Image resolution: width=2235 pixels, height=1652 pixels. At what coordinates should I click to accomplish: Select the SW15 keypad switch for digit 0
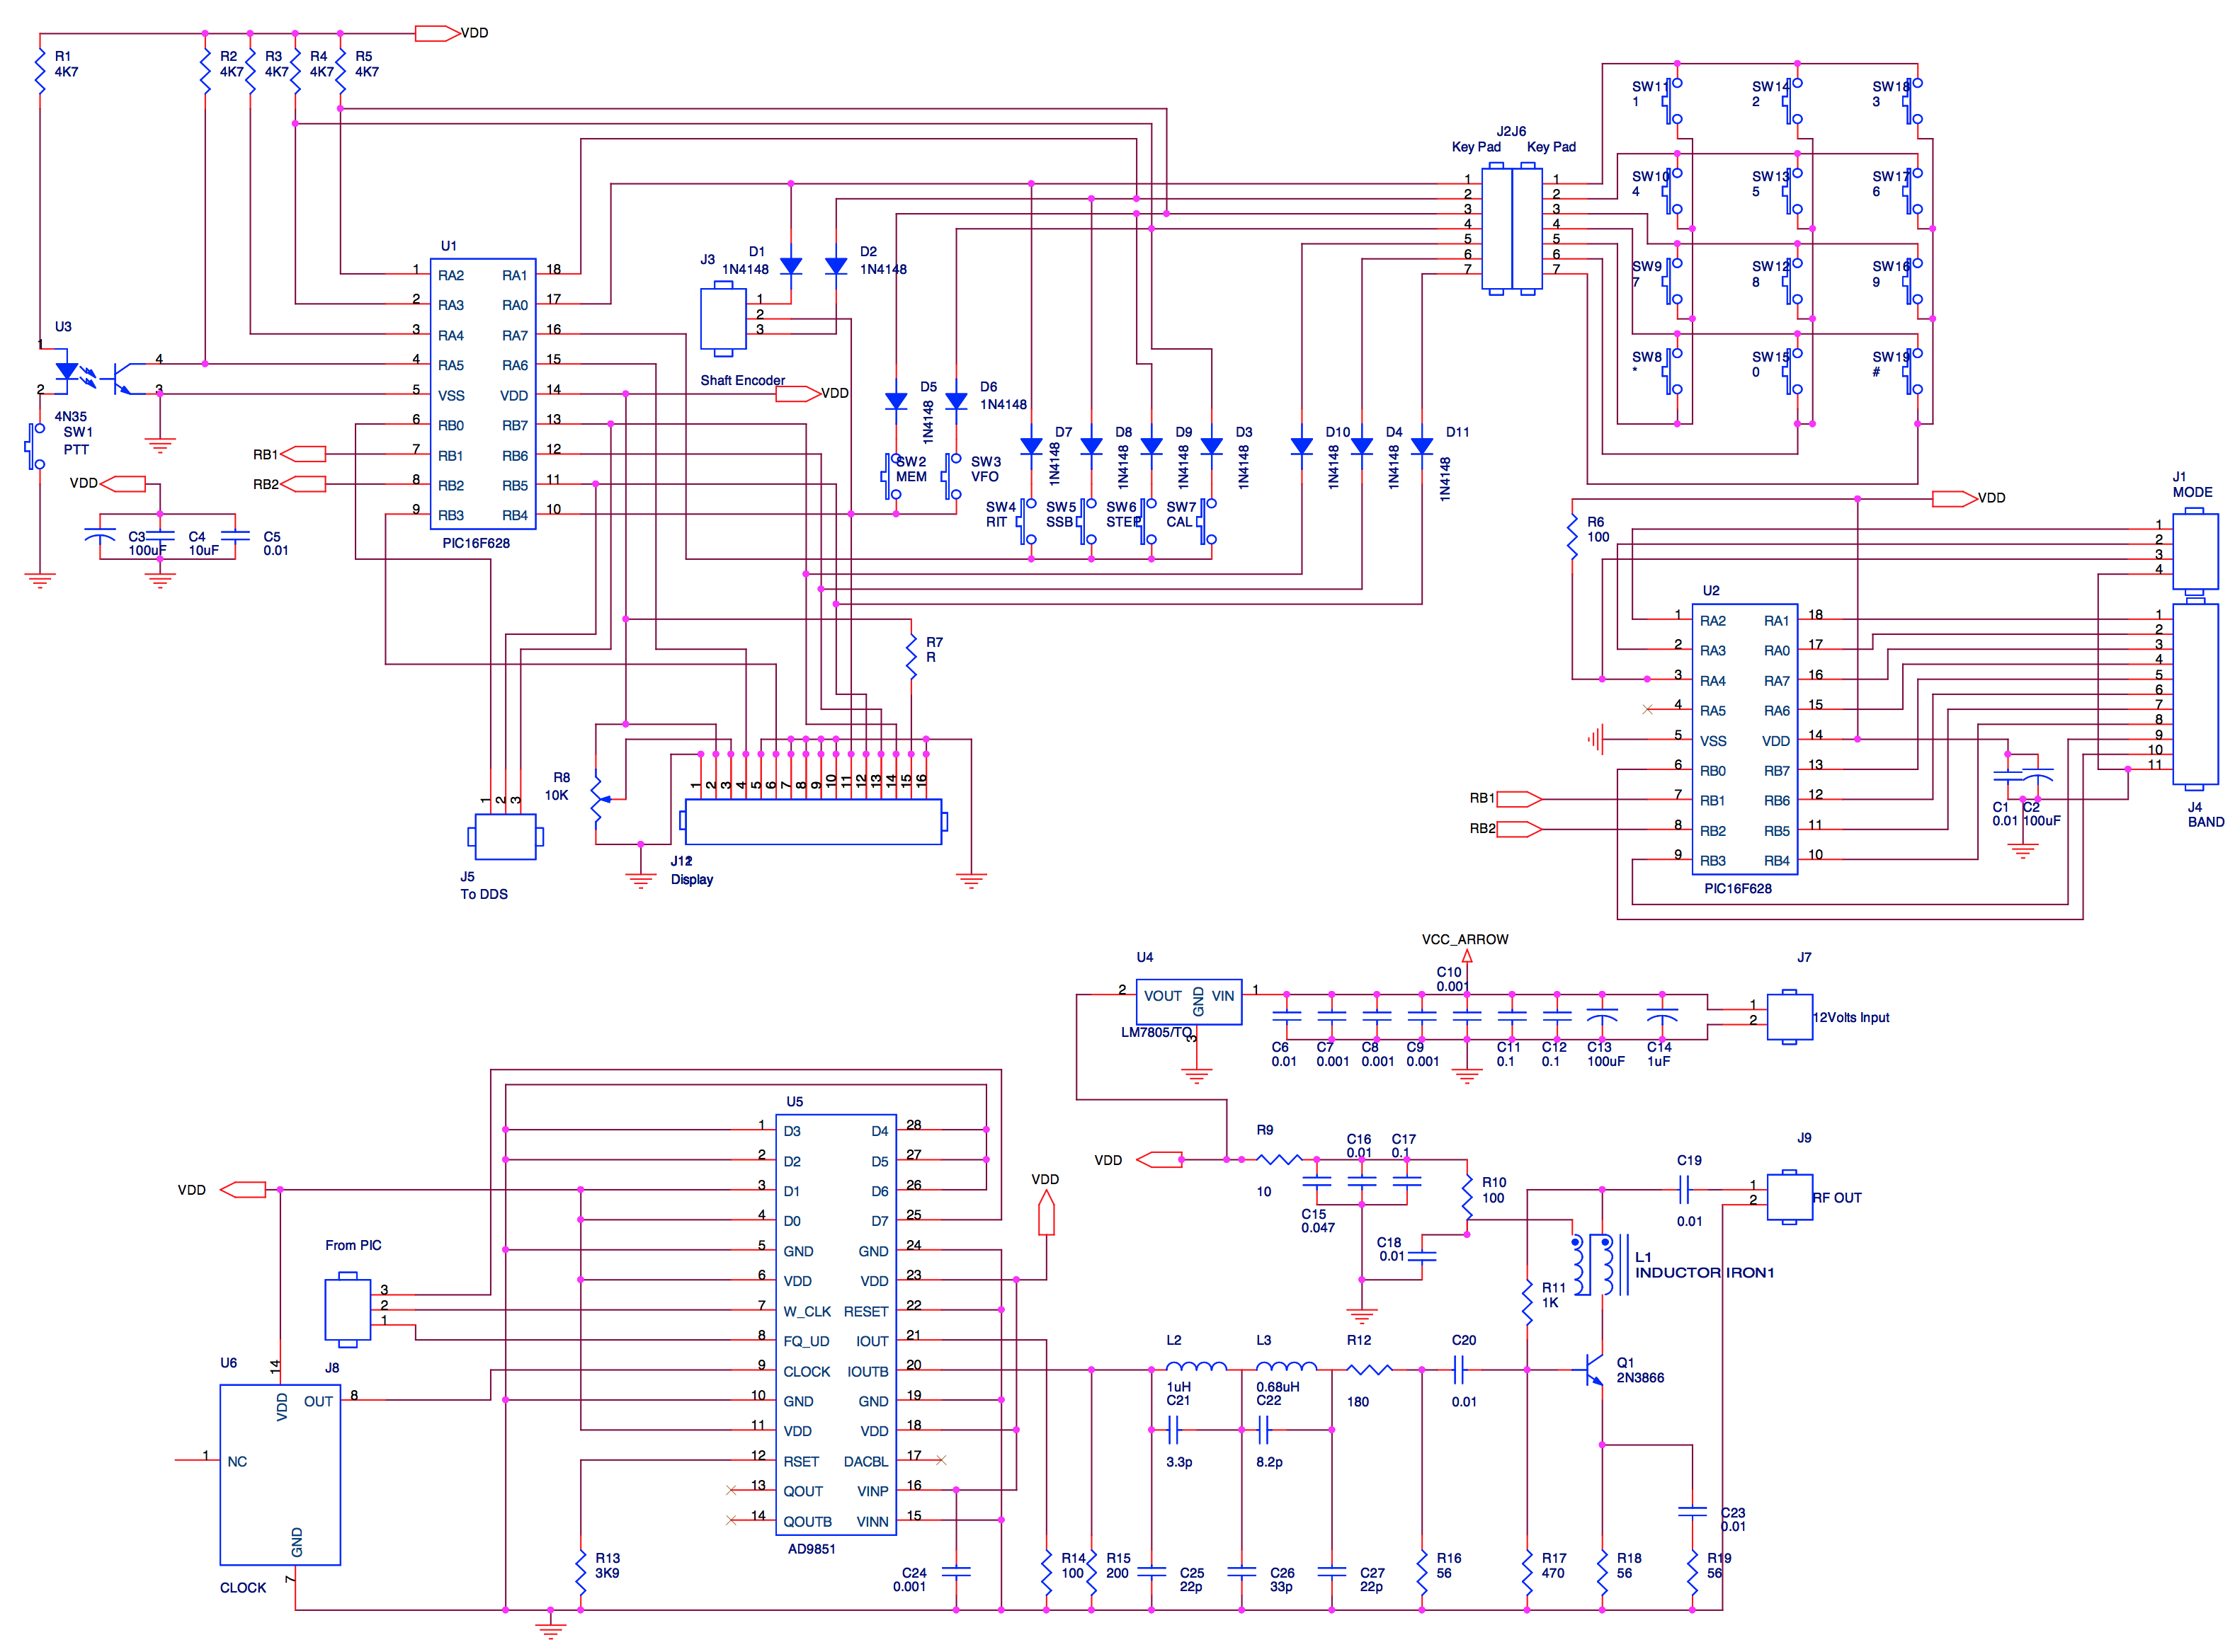(1793, 371)
